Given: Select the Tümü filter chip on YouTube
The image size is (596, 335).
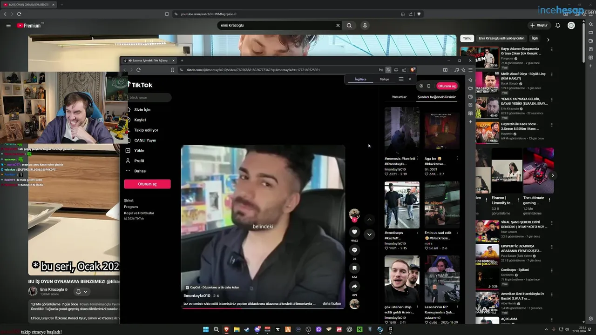Looking at the screenshot, I should pos(467,38).
